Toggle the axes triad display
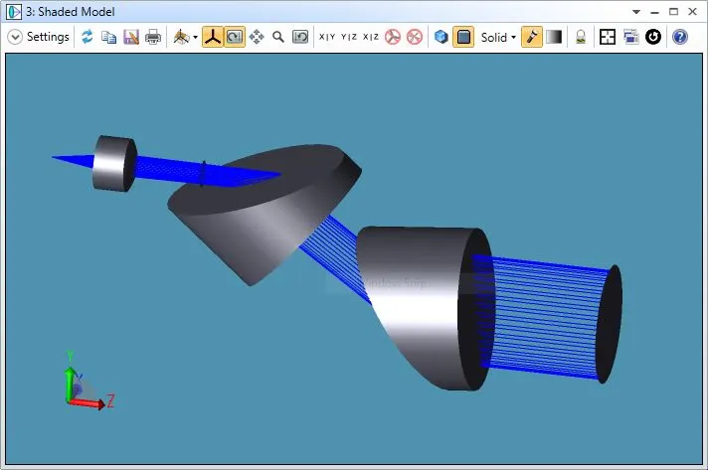Viewport: 708px width, 470px height. [x=213, y=37]
